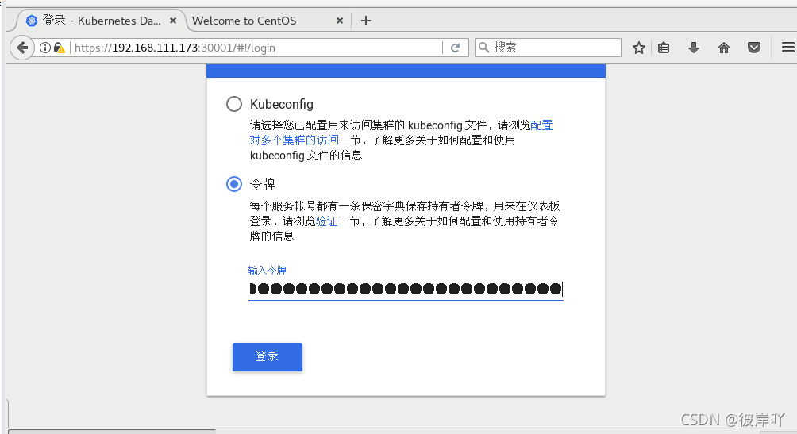The image size is (797, 434).
Task: Open the Firefox hamburger menu
Action: (x=787, y=48)
